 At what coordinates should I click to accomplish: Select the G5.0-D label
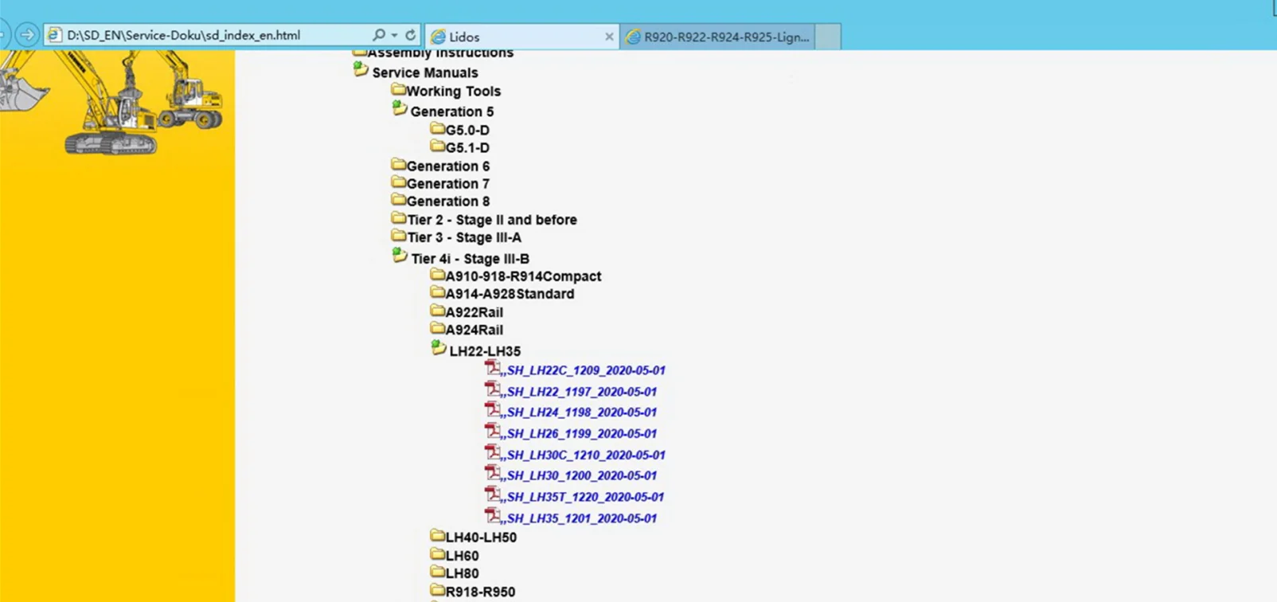tap(467, 130)
